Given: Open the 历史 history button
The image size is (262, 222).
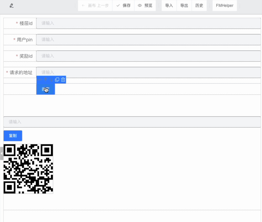Looking at the screenshot, I should (199, 6).
